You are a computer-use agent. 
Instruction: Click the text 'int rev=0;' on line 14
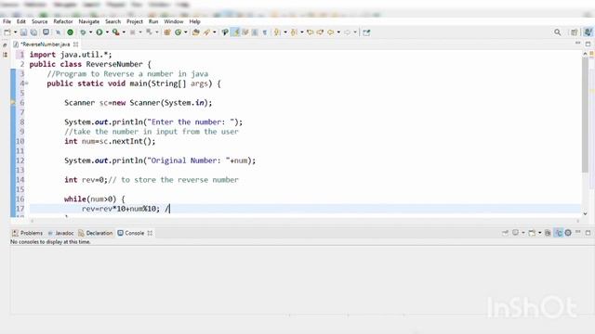tap(86, 180)
